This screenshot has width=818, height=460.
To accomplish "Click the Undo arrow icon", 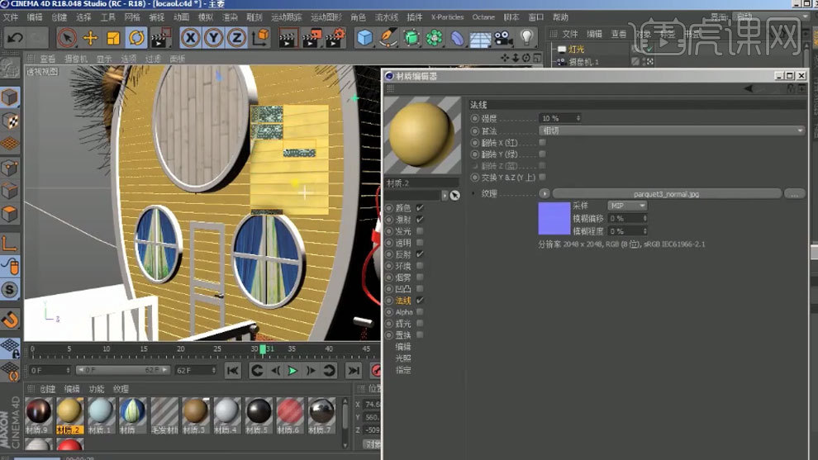I will pos(15,38).
